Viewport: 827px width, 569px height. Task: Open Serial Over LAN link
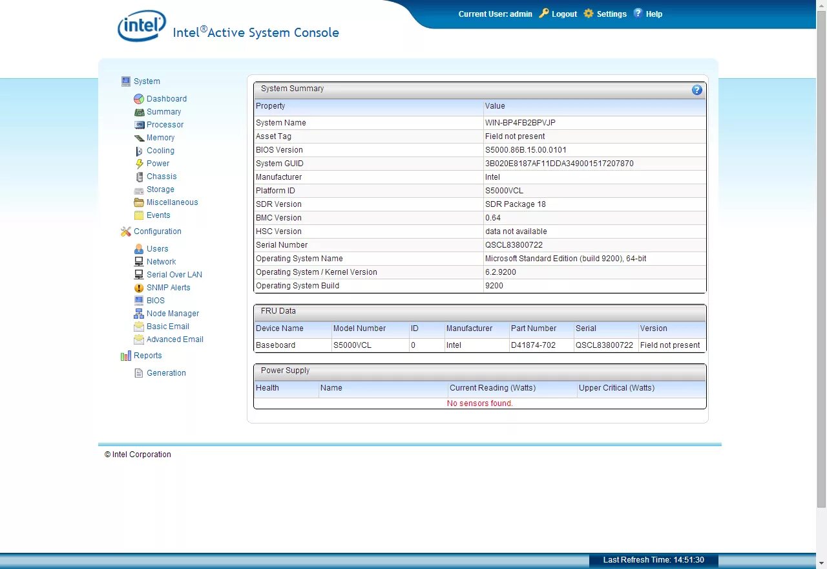click(x=174, y=275)
